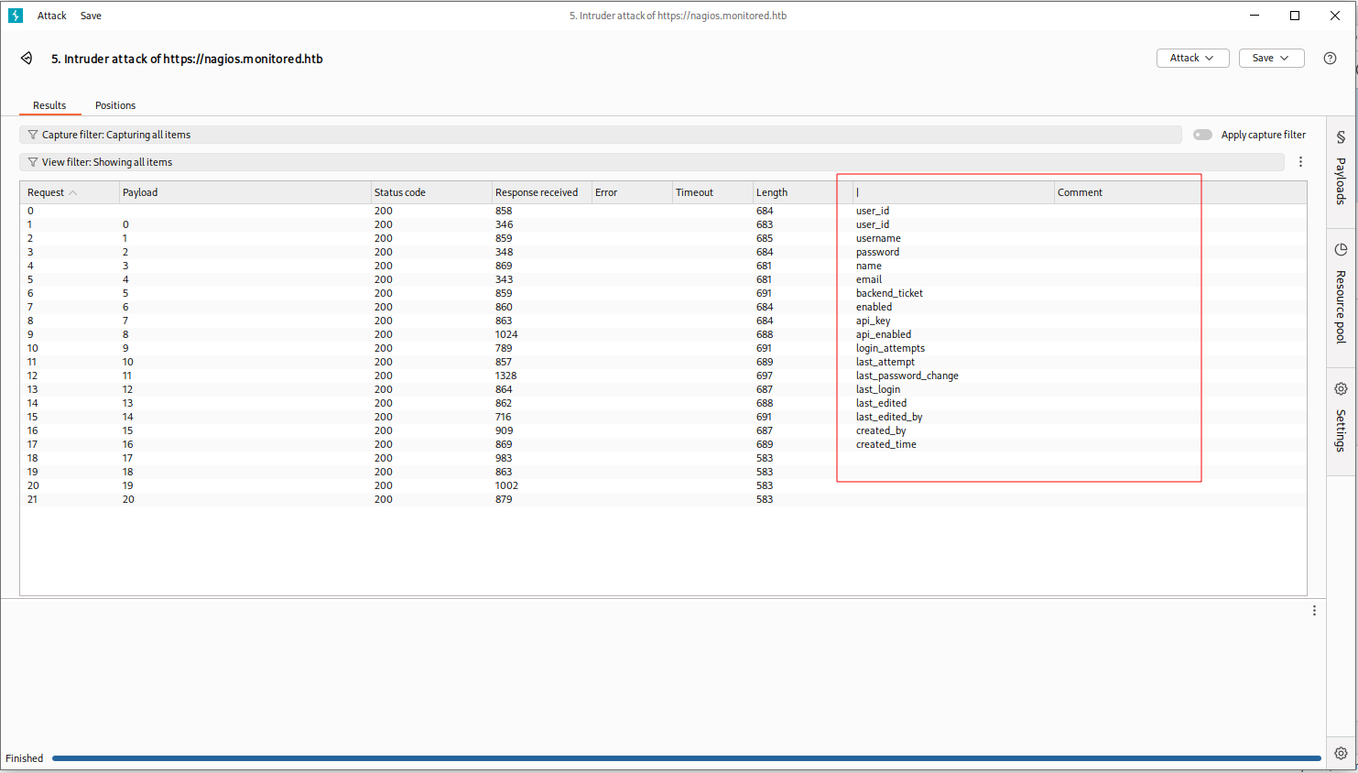Sort by the Payload column header
Screen dimensions: 1358x773
click(244, 192)
